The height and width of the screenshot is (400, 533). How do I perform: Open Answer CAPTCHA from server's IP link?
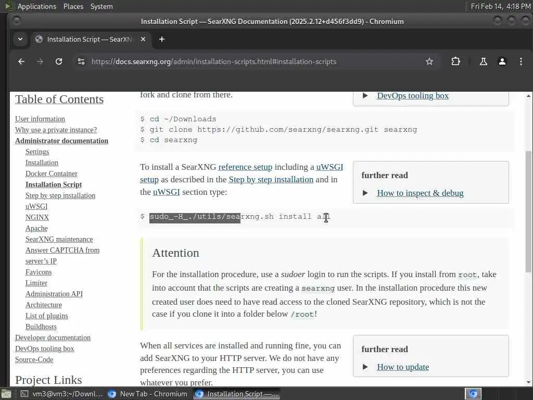(62, 255)
